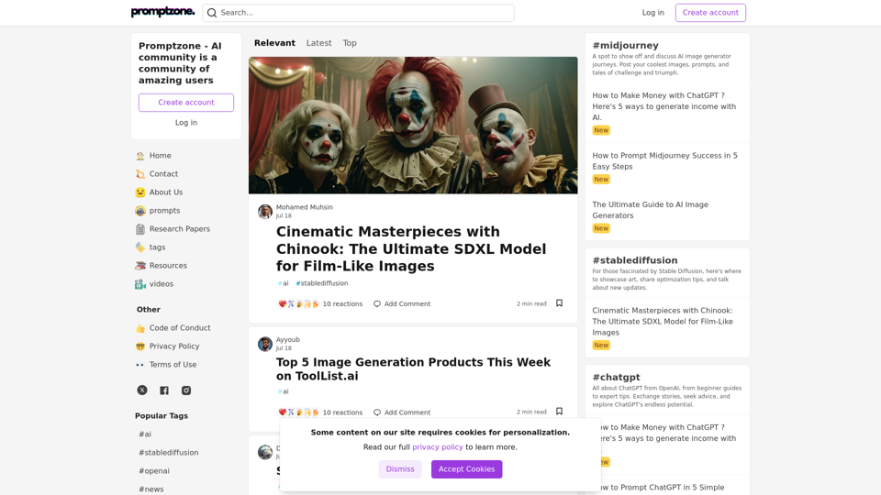Screen dimensions: 881x495
Task: Click reaction emojis on Cinematic Masterpieces post
Action: 298,303
